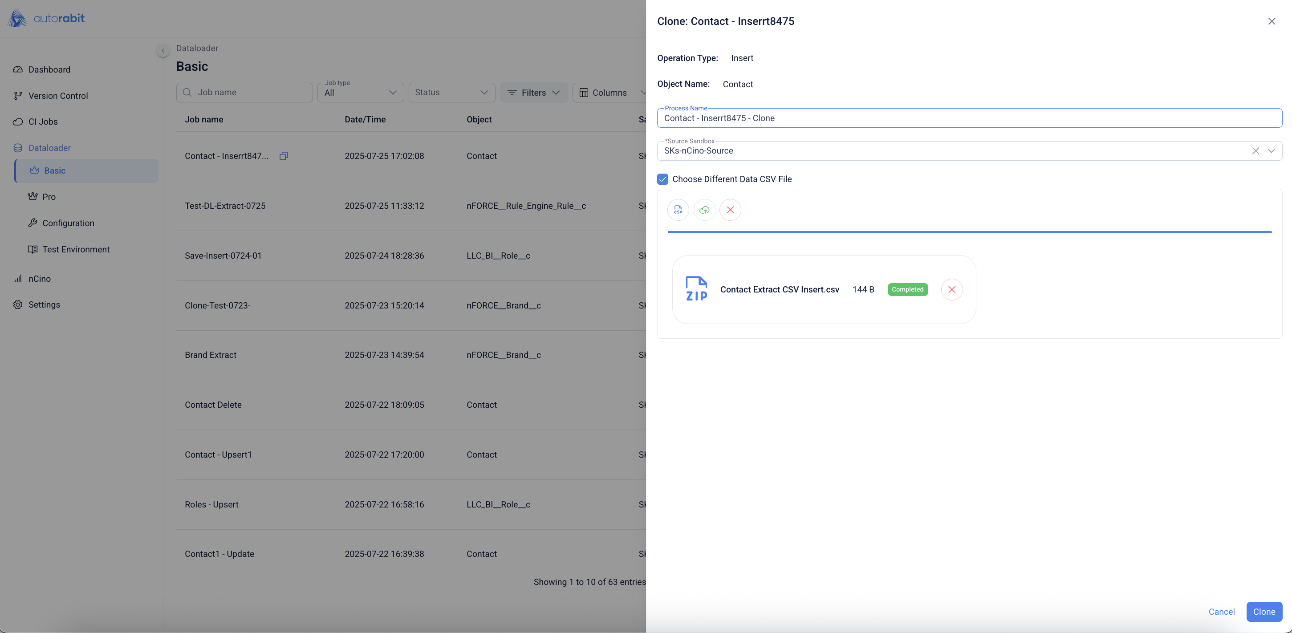1292x633 pixels.
Task: Open the Status dropdown
Action: click(x=451, y=93)
